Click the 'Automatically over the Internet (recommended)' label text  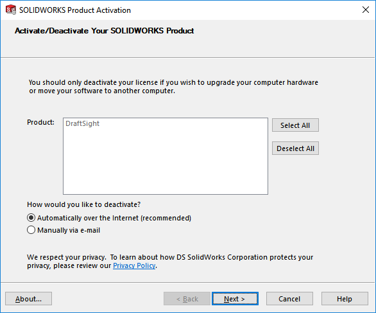[x=114, y=218]
